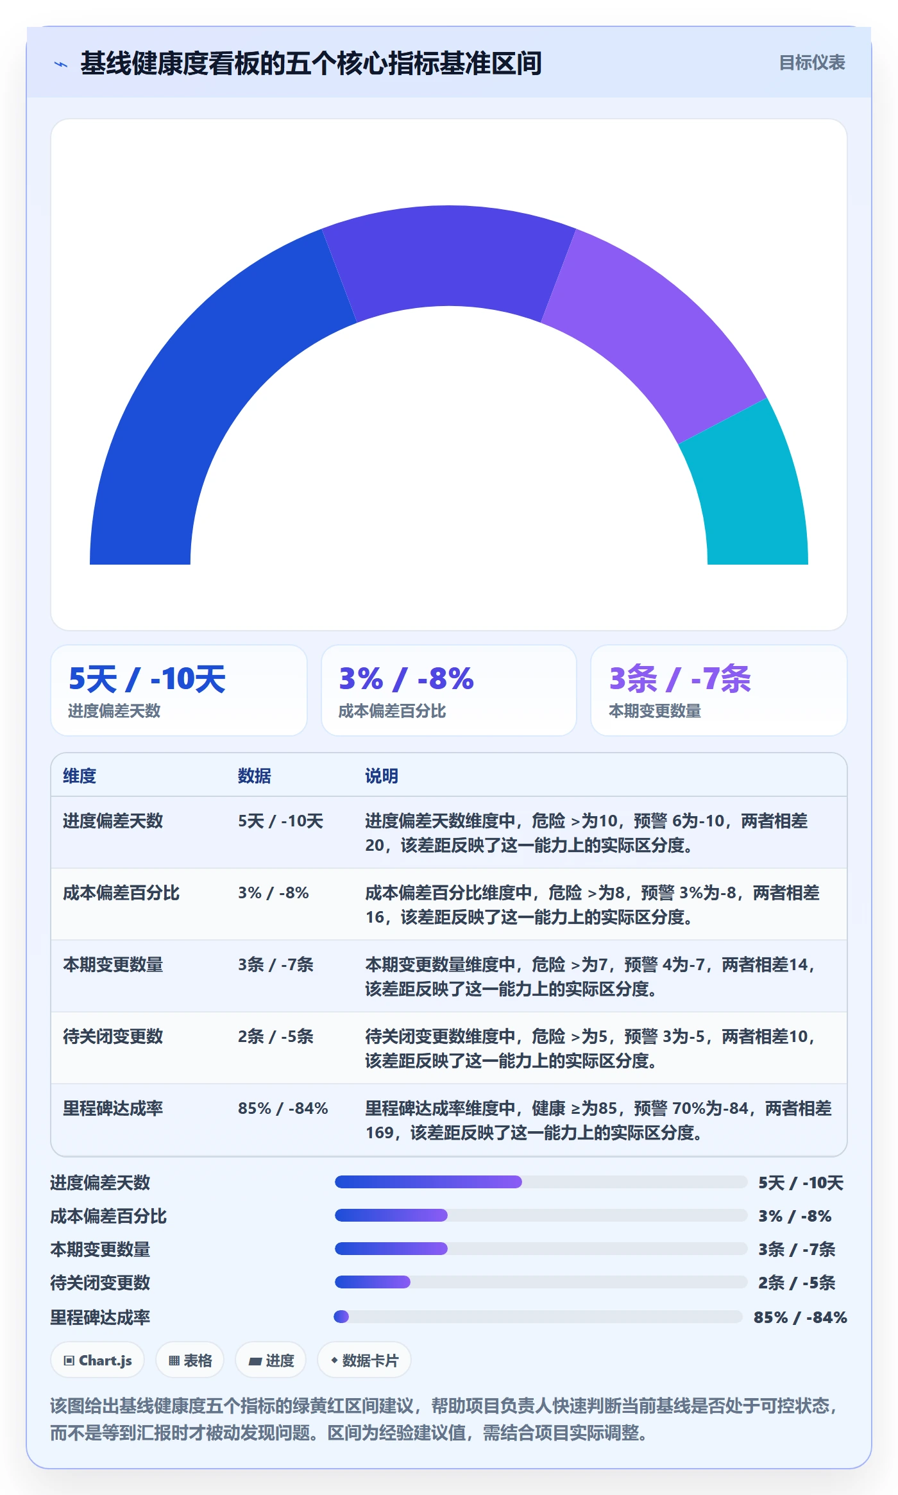
Task: Click the 说明 table column header
Action: coord(382,776)
